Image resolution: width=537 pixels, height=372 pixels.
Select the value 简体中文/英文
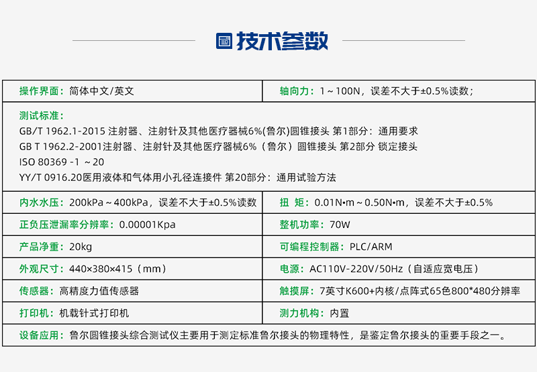tap(101, 91)
